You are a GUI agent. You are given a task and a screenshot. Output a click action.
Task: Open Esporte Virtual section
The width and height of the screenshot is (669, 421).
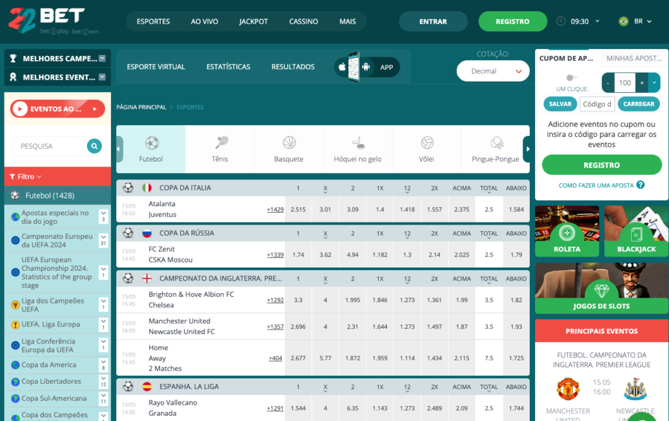click(155, 67)
